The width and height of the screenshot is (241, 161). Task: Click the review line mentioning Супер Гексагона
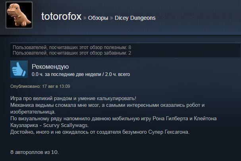pos(100,132)
